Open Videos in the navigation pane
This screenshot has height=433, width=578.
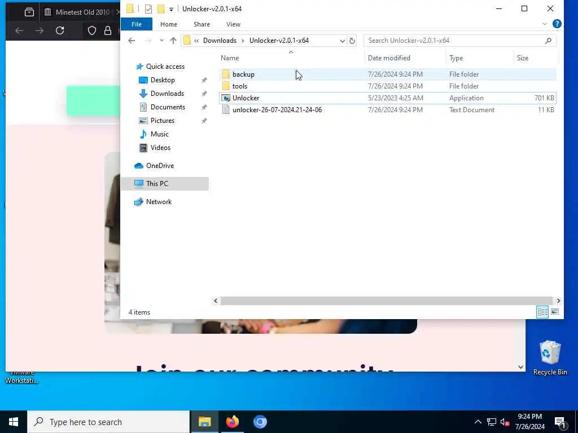(160, 148)
